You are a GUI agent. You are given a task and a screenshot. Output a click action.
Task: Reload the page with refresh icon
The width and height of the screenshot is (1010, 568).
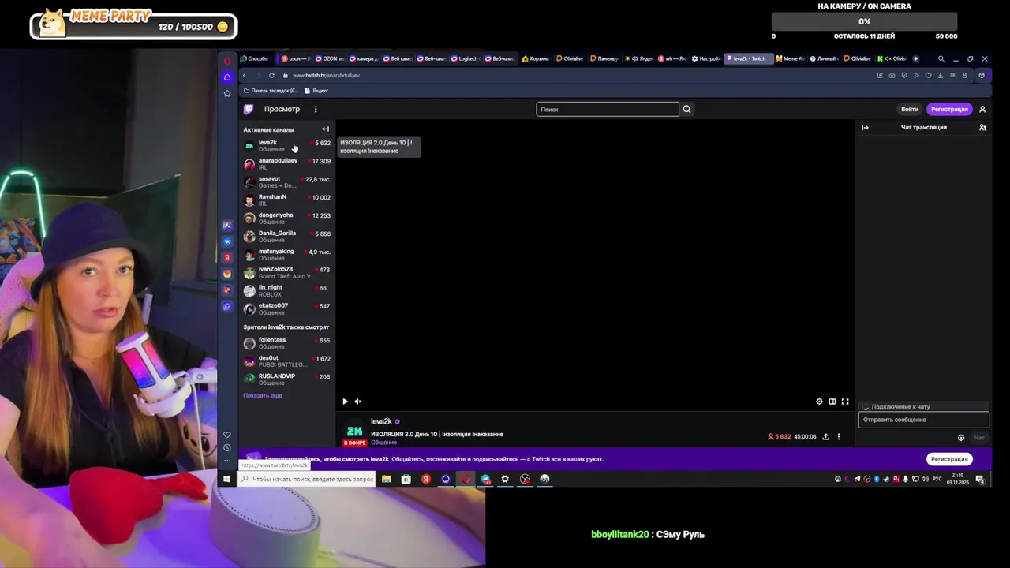(x=271, y=75)
